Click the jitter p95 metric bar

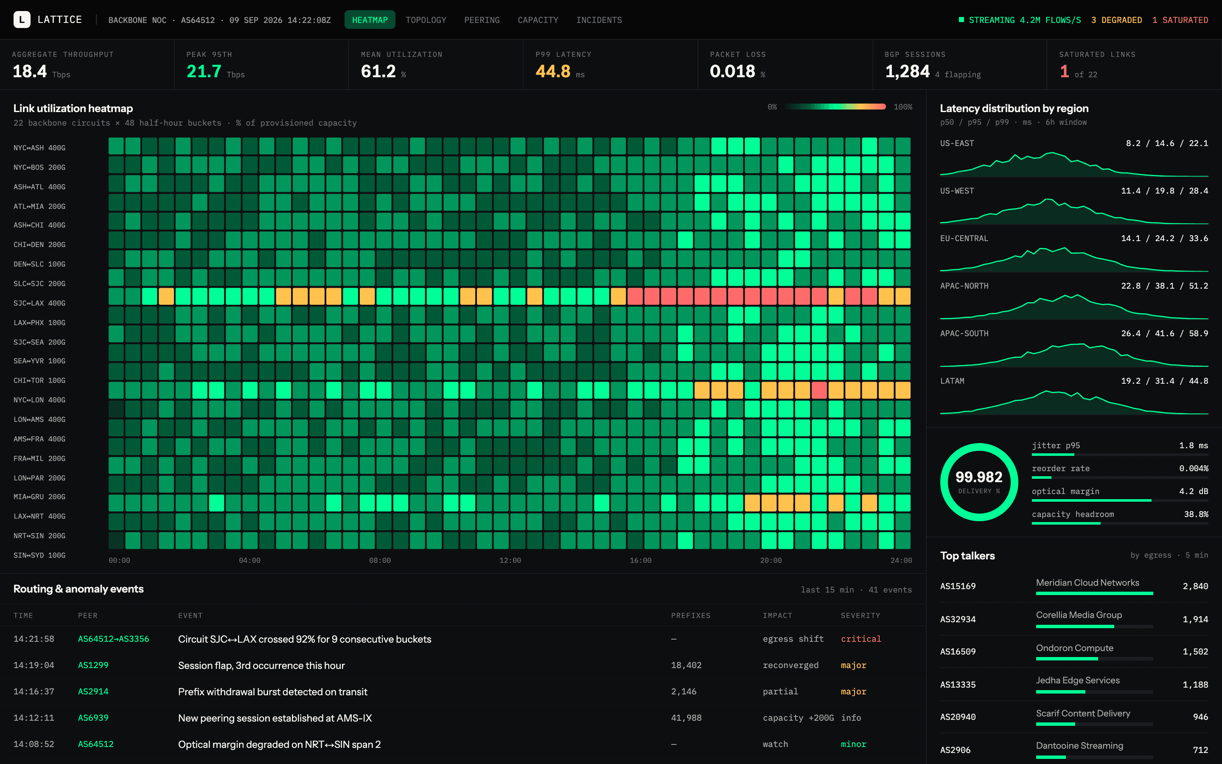[x=1119, y=455]
